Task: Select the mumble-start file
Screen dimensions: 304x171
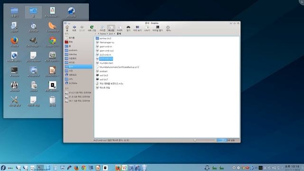Action: coord(104,63)
